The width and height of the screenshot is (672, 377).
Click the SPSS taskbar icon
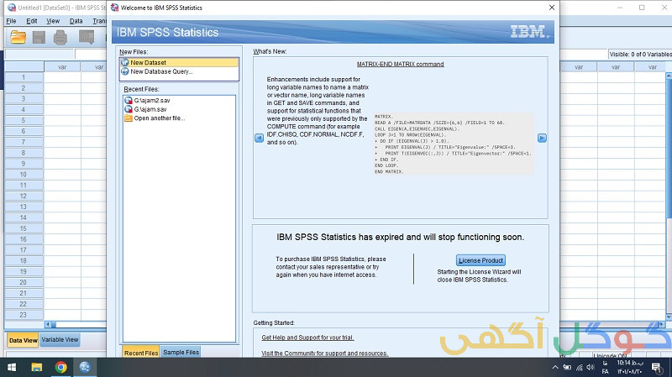pyautogui.click(x=85, y=367)
